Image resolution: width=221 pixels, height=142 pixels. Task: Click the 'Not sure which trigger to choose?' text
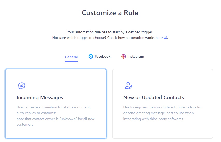click(79, 38)
